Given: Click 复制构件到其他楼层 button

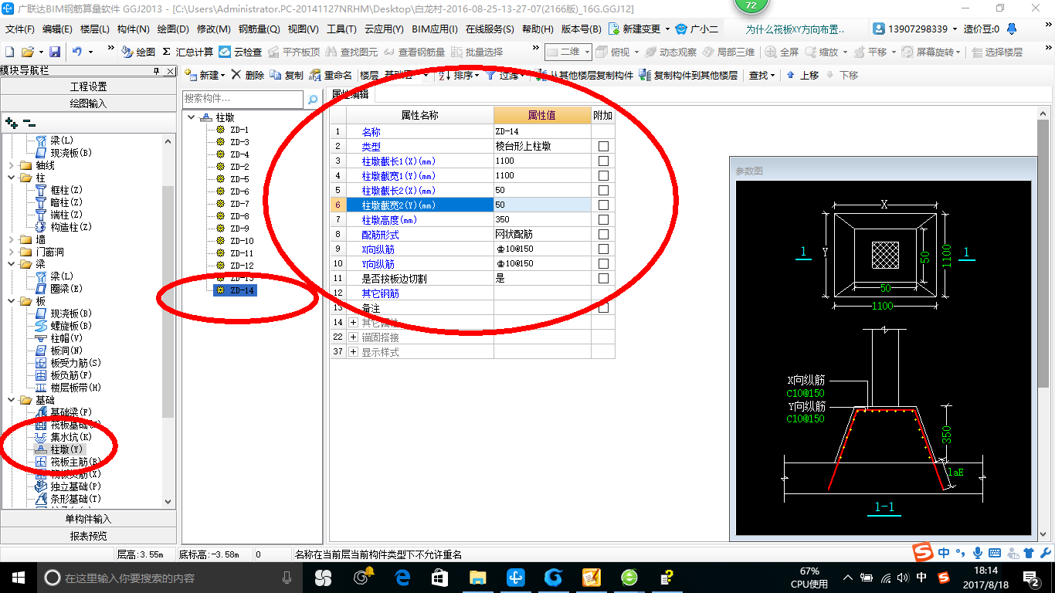Looking at the screenshot, I should [689, 75].
